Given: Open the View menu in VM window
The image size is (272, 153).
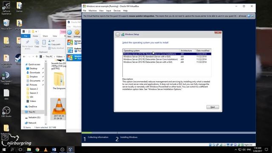Looking at the screenshot, I should 101,11.
